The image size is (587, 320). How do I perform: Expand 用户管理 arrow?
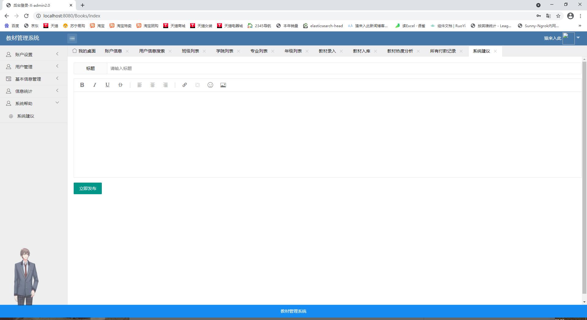[57, 66]
